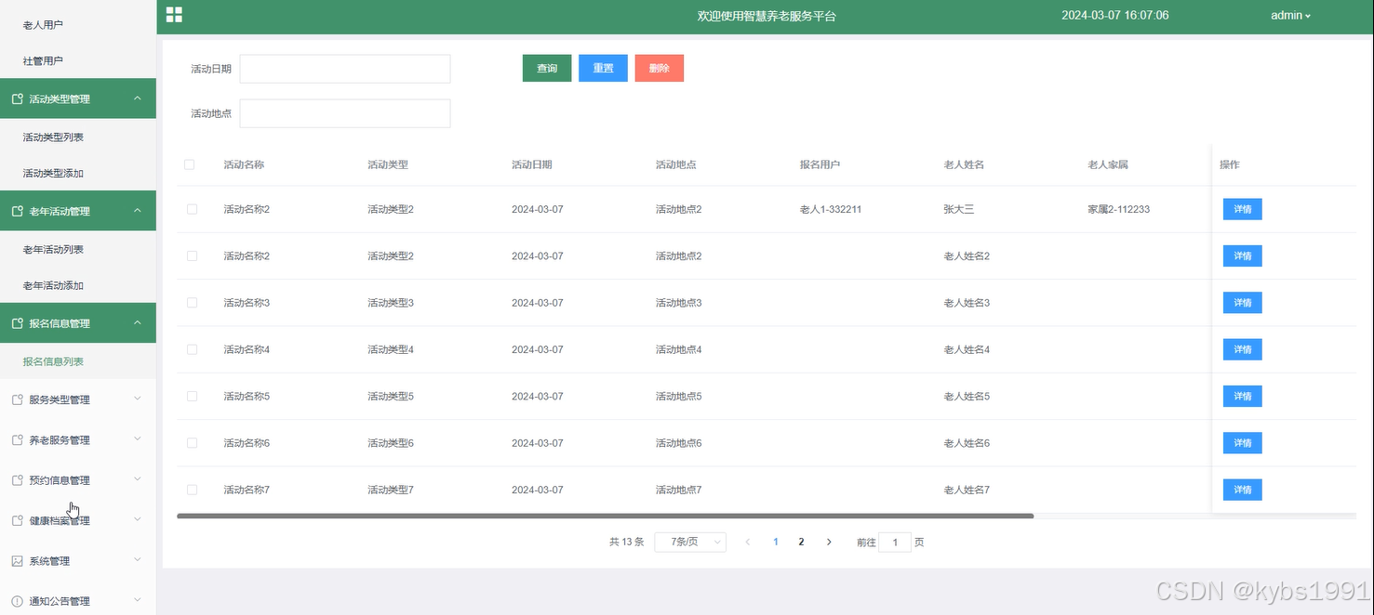
Task: Open 详情 for the 老人姓名4 row
Action: click(x=1242, y=349)
